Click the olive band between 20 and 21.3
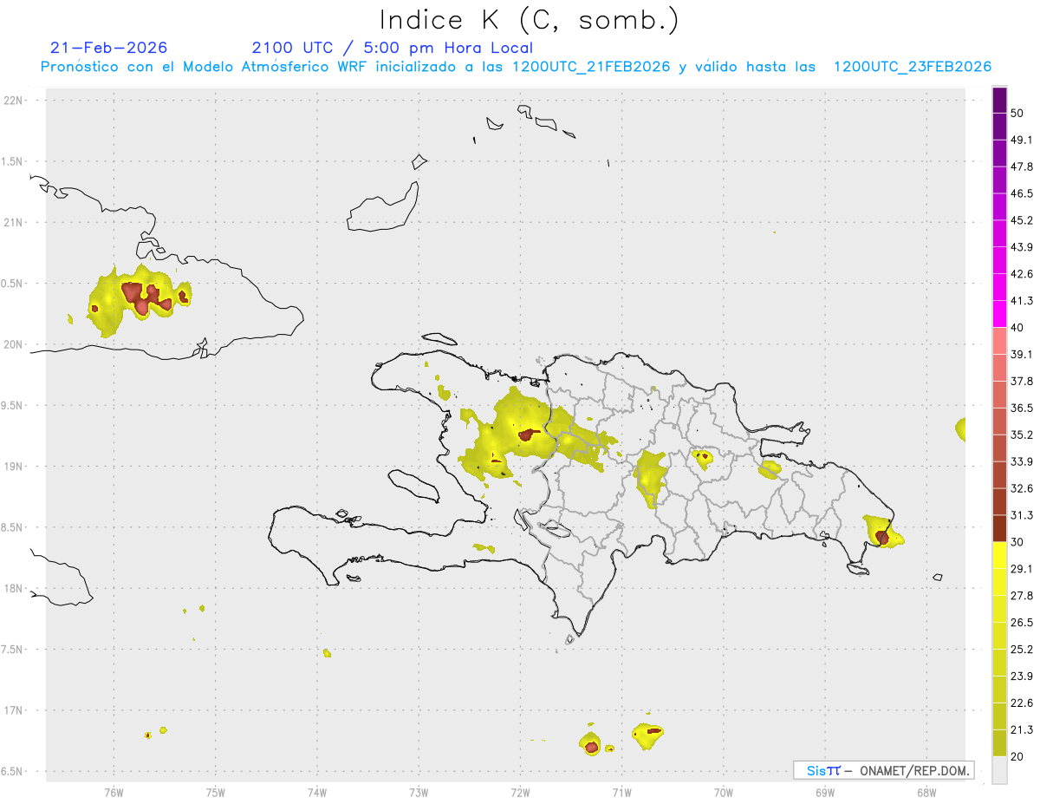 tap(999, 743)
